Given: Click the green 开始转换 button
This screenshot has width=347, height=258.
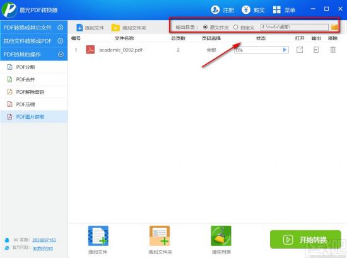Looking at the screenshot, I should pyautogui.click(x=305, y=240).
